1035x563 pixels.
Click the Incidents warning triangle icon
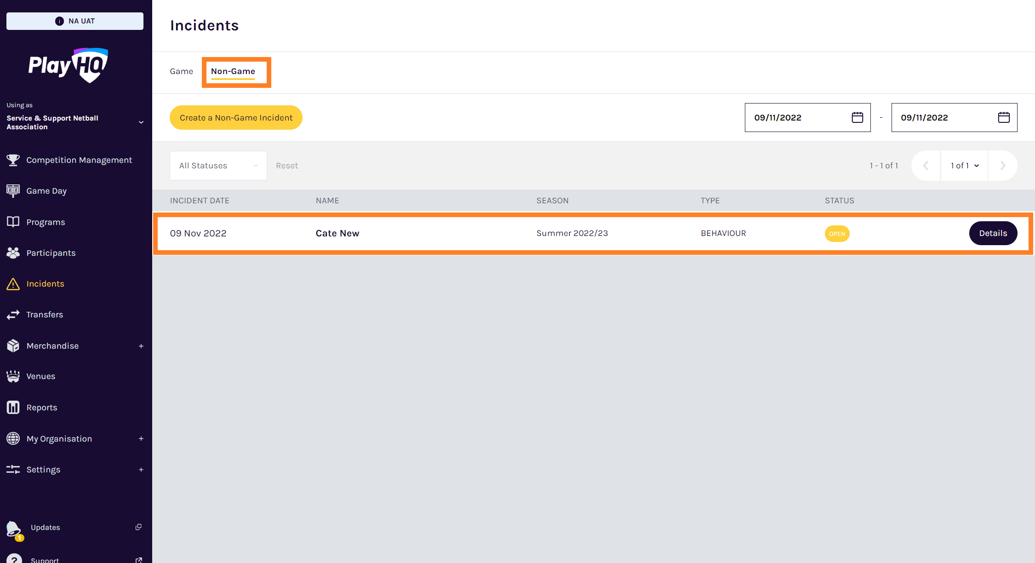[13, 284]
